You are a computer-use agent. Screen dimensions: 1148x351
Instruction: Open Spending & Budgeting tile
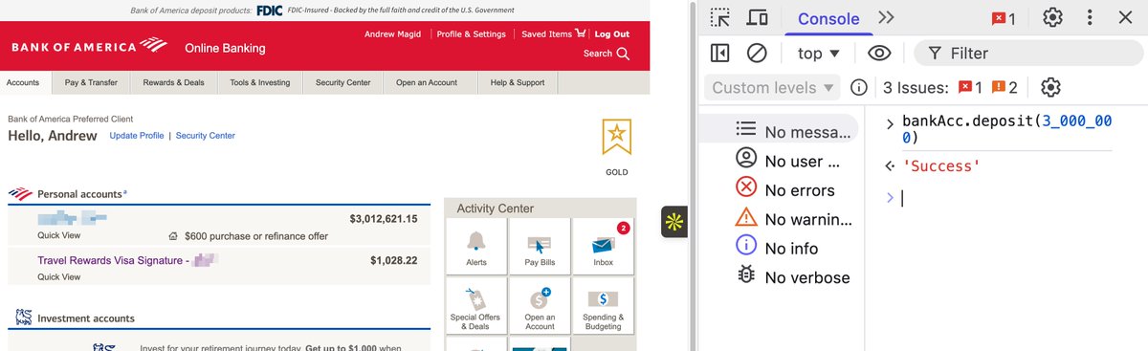[x=603, y=306]
